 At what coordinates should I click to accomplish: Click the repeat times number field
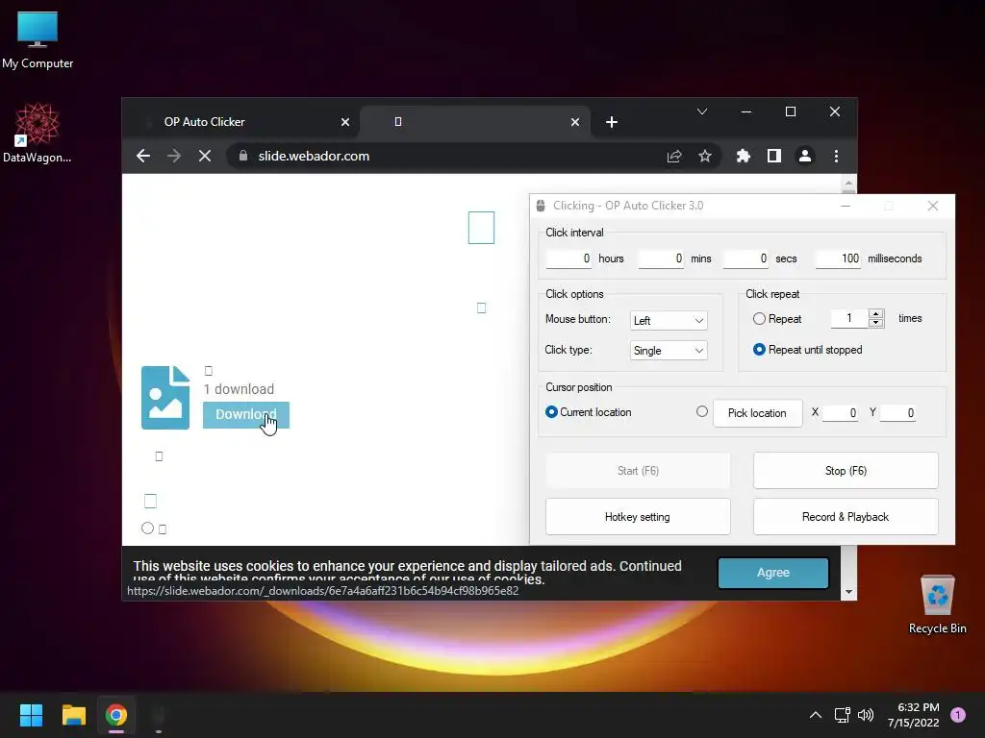point(849,318)
